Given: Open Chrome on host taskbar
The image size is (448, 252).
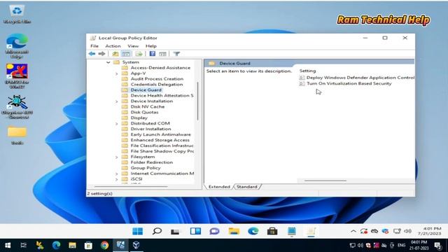Looking at the screenshot, I should pos(104,245).
